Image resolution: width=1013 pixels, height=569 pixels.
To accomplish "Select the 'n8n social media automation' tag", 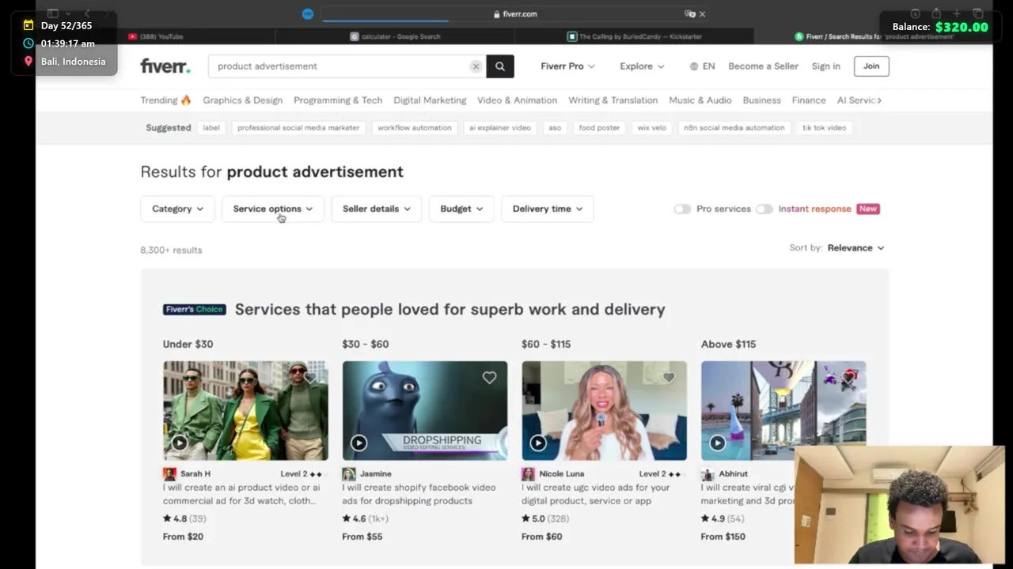I will (734, 127).
